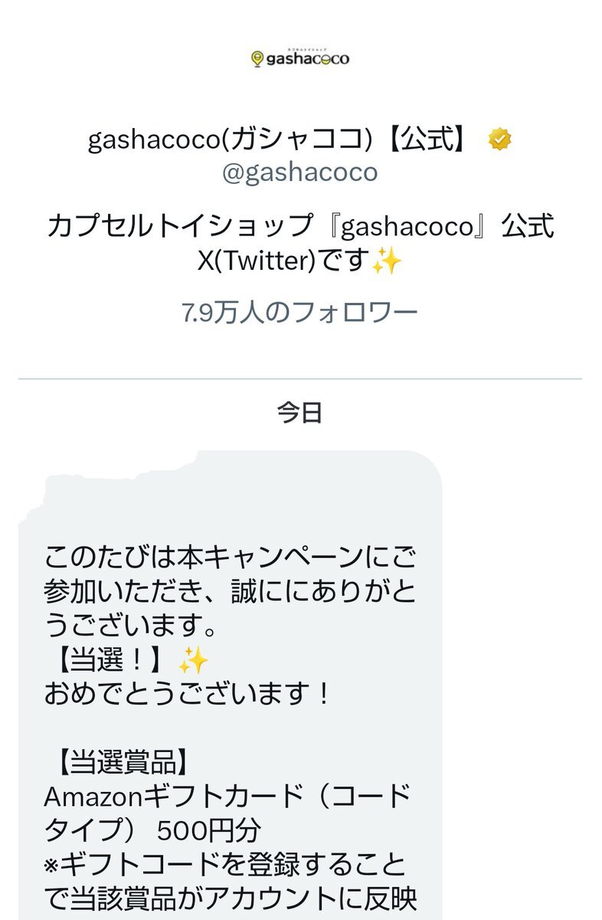This screenshot has width=602, height=920.
Task: Click the X(Twitter)です bio text
Action: 284,261
